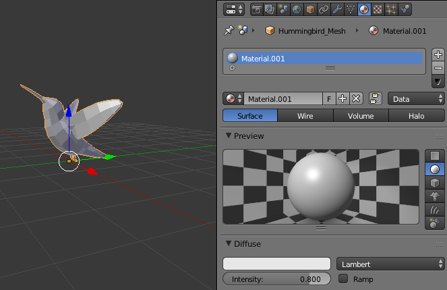Select Surface material type

click(x=250, y=116)
